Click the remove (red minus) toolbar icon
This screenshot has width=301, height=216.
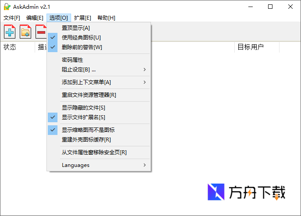pyautogui.click(x=41, y=32)
